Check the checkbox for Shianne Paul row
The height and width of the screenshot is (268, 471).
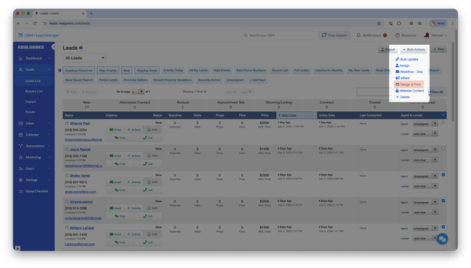click(443, 123)
